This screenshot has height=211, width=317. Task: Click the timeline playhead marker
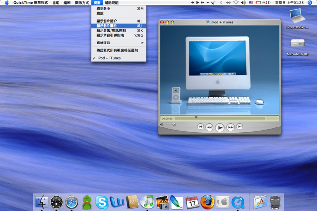tap(196, 118)
